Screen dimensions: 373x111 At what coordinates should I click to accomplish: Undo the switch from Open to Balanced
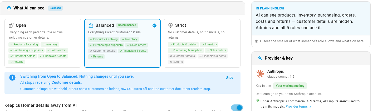229,78
